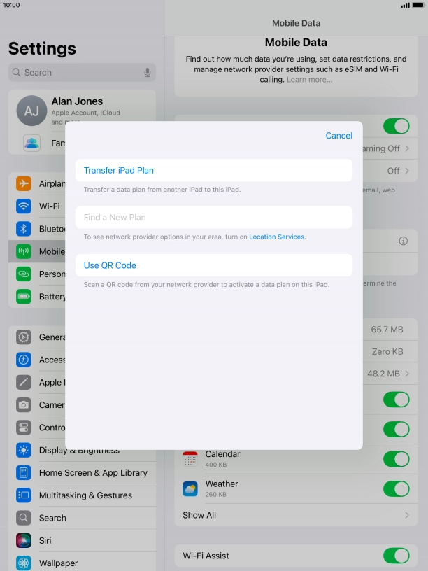This screenshot has height=571, width=428.
Task: Open the 48.2 MB usage chevron
Action: coord(407,374)
